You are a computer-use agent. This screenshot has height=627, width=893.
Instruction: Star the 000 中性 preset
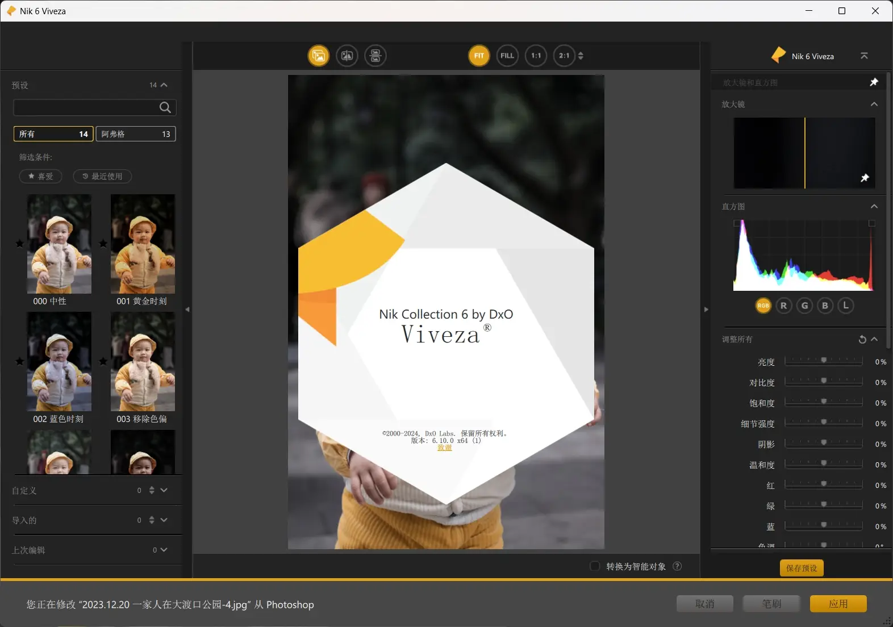click(x=20, y=244)
